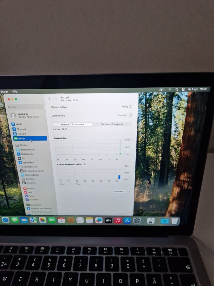Viewport: 214px width, 286px height.
Task: Open Bluetooth settings in the sidebar
Action: point(22,129)
